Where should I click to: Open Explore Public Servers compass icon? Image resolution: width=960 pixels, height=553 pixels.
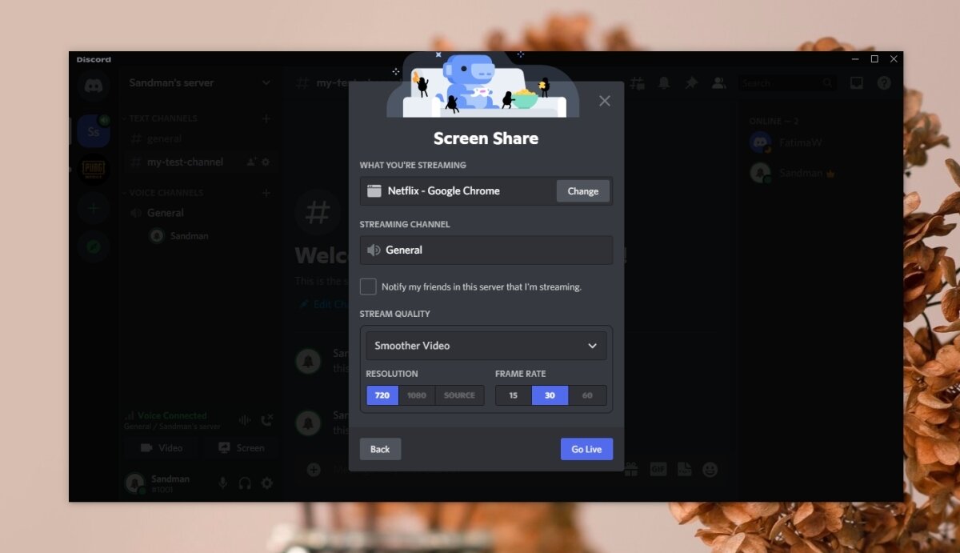click(94, 247)
